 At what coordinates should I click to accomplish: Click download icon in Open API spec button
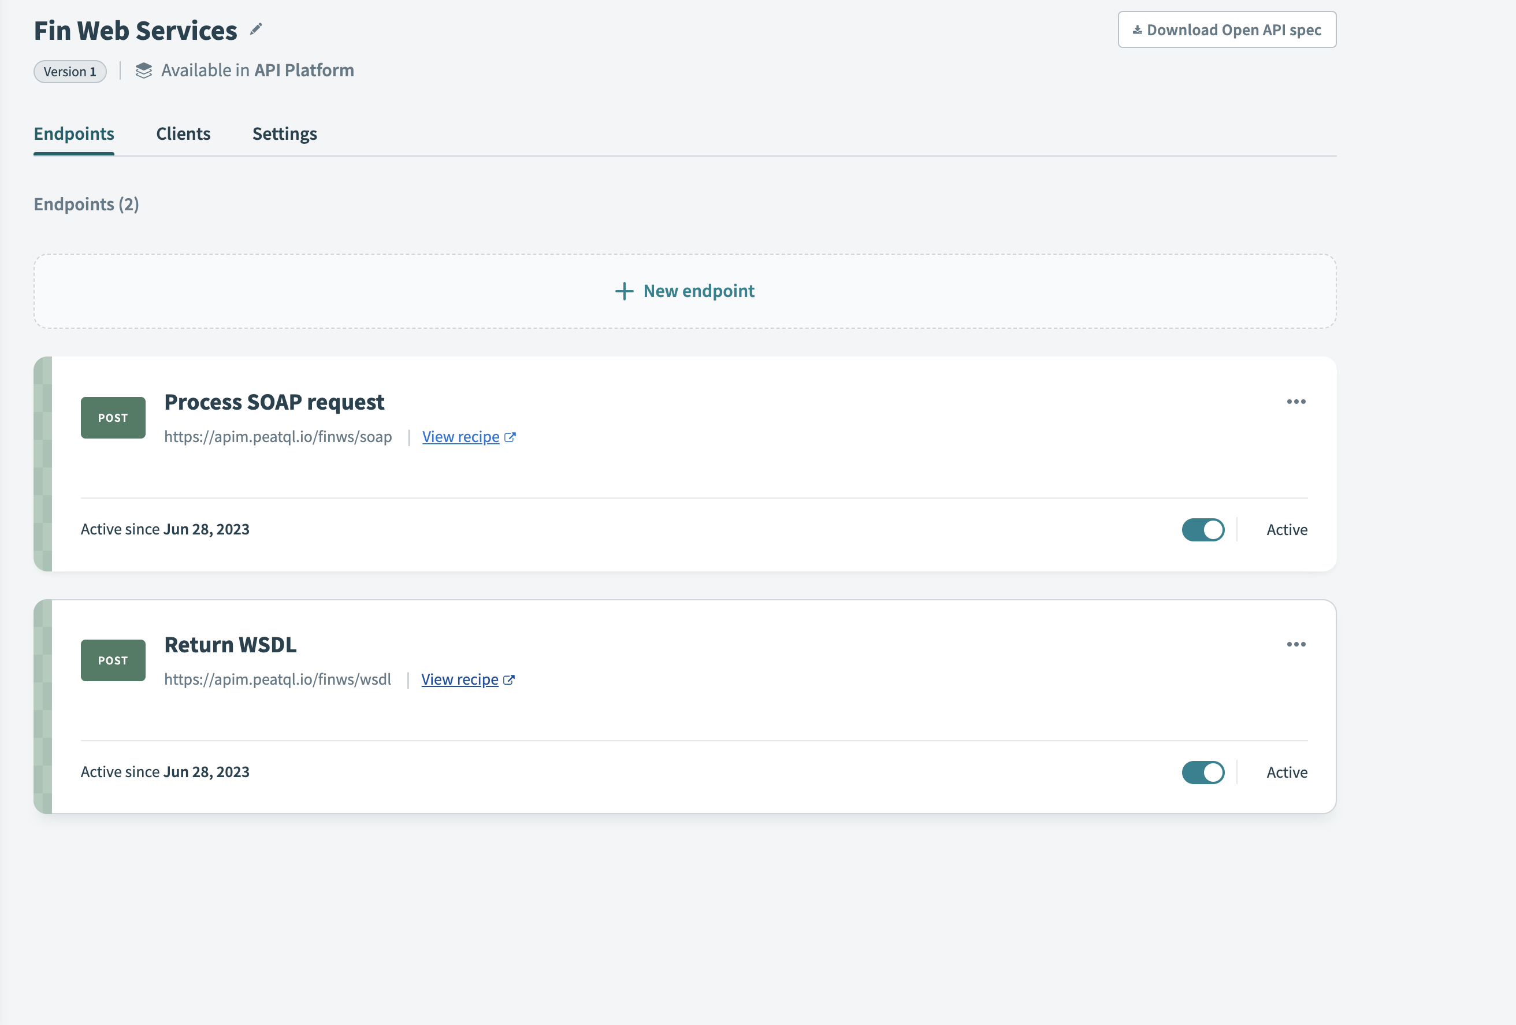pos(1137,30)
